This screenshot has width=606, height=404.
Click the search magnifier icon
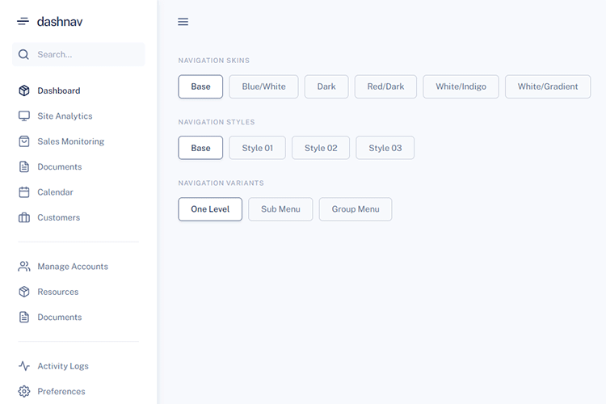[x=24, y=55]
